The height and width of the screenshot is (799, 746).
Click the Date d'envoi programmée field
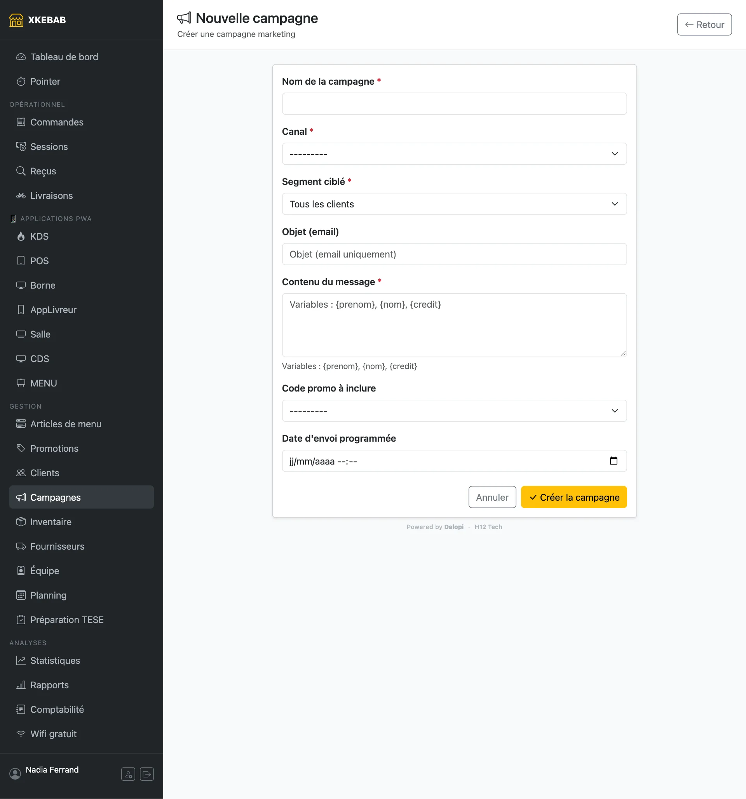coord(454,461)
